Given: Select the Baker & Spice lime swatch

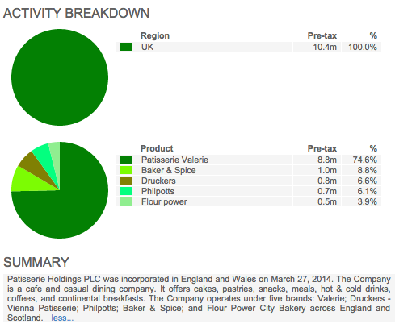Looking at the screenshot, I should coord(126,170).
